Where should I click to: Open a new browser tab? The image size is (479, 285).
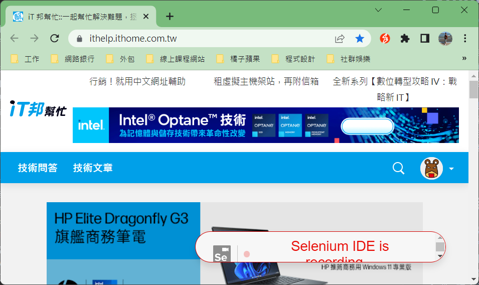coord(170,17)
